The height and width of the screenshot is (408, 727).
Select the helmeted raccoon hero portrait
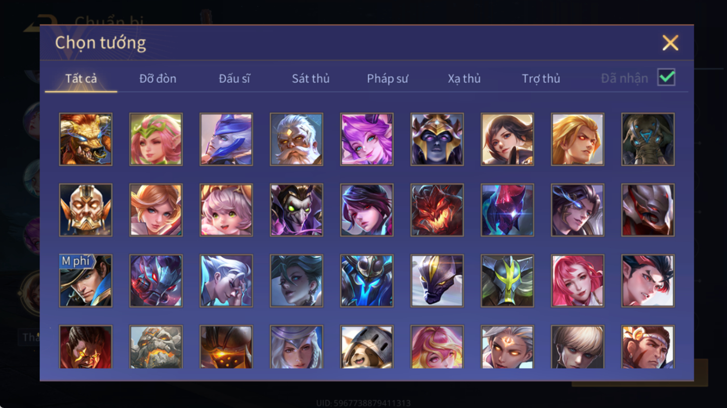367,347
